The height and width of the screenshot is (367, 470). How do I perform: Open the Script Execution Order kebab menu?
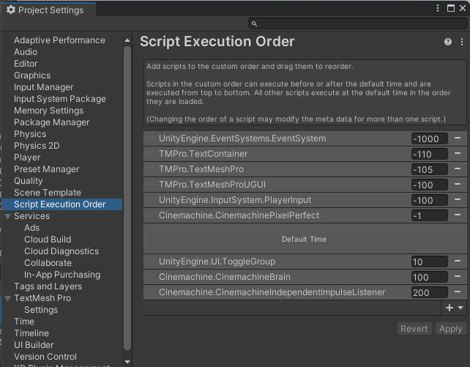tap(462, 42)
